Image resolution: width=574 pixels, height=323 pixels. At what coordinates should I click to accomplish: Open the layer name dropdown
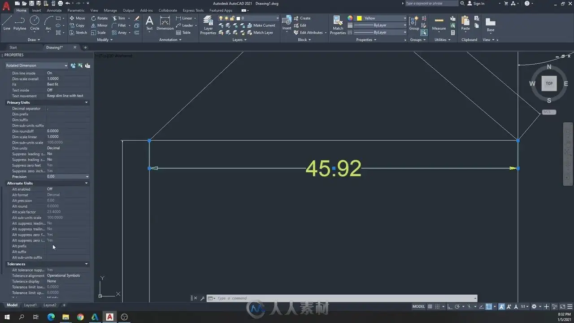[x=249, y=18]
